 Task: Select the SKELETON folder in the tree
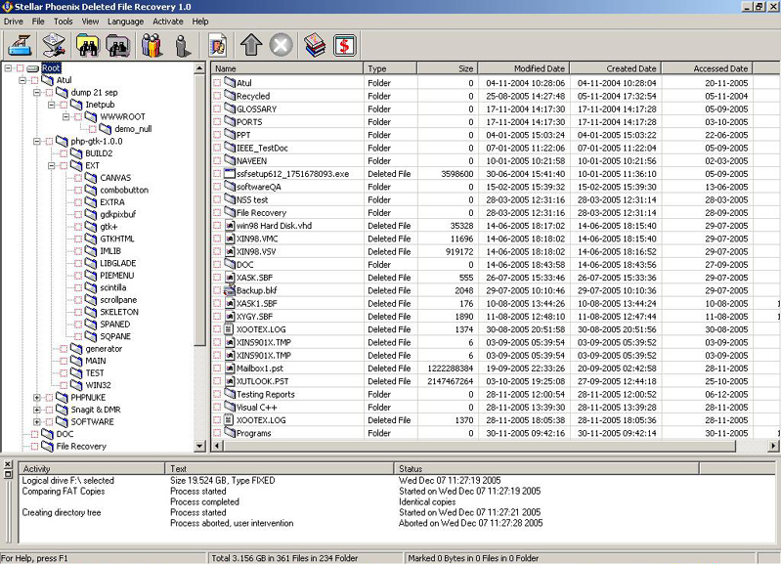(x=119, y=312)
